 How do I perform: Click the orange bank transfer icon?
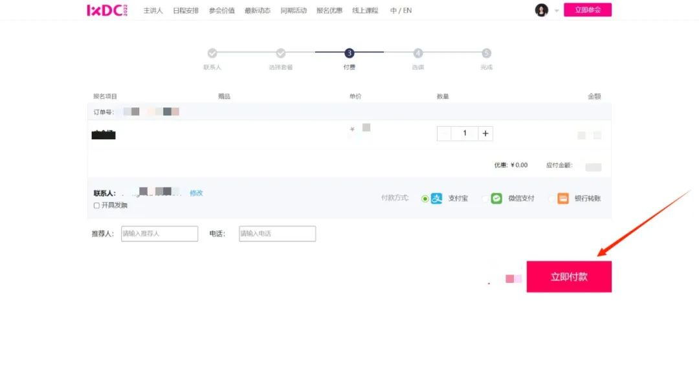coord(563,199)
